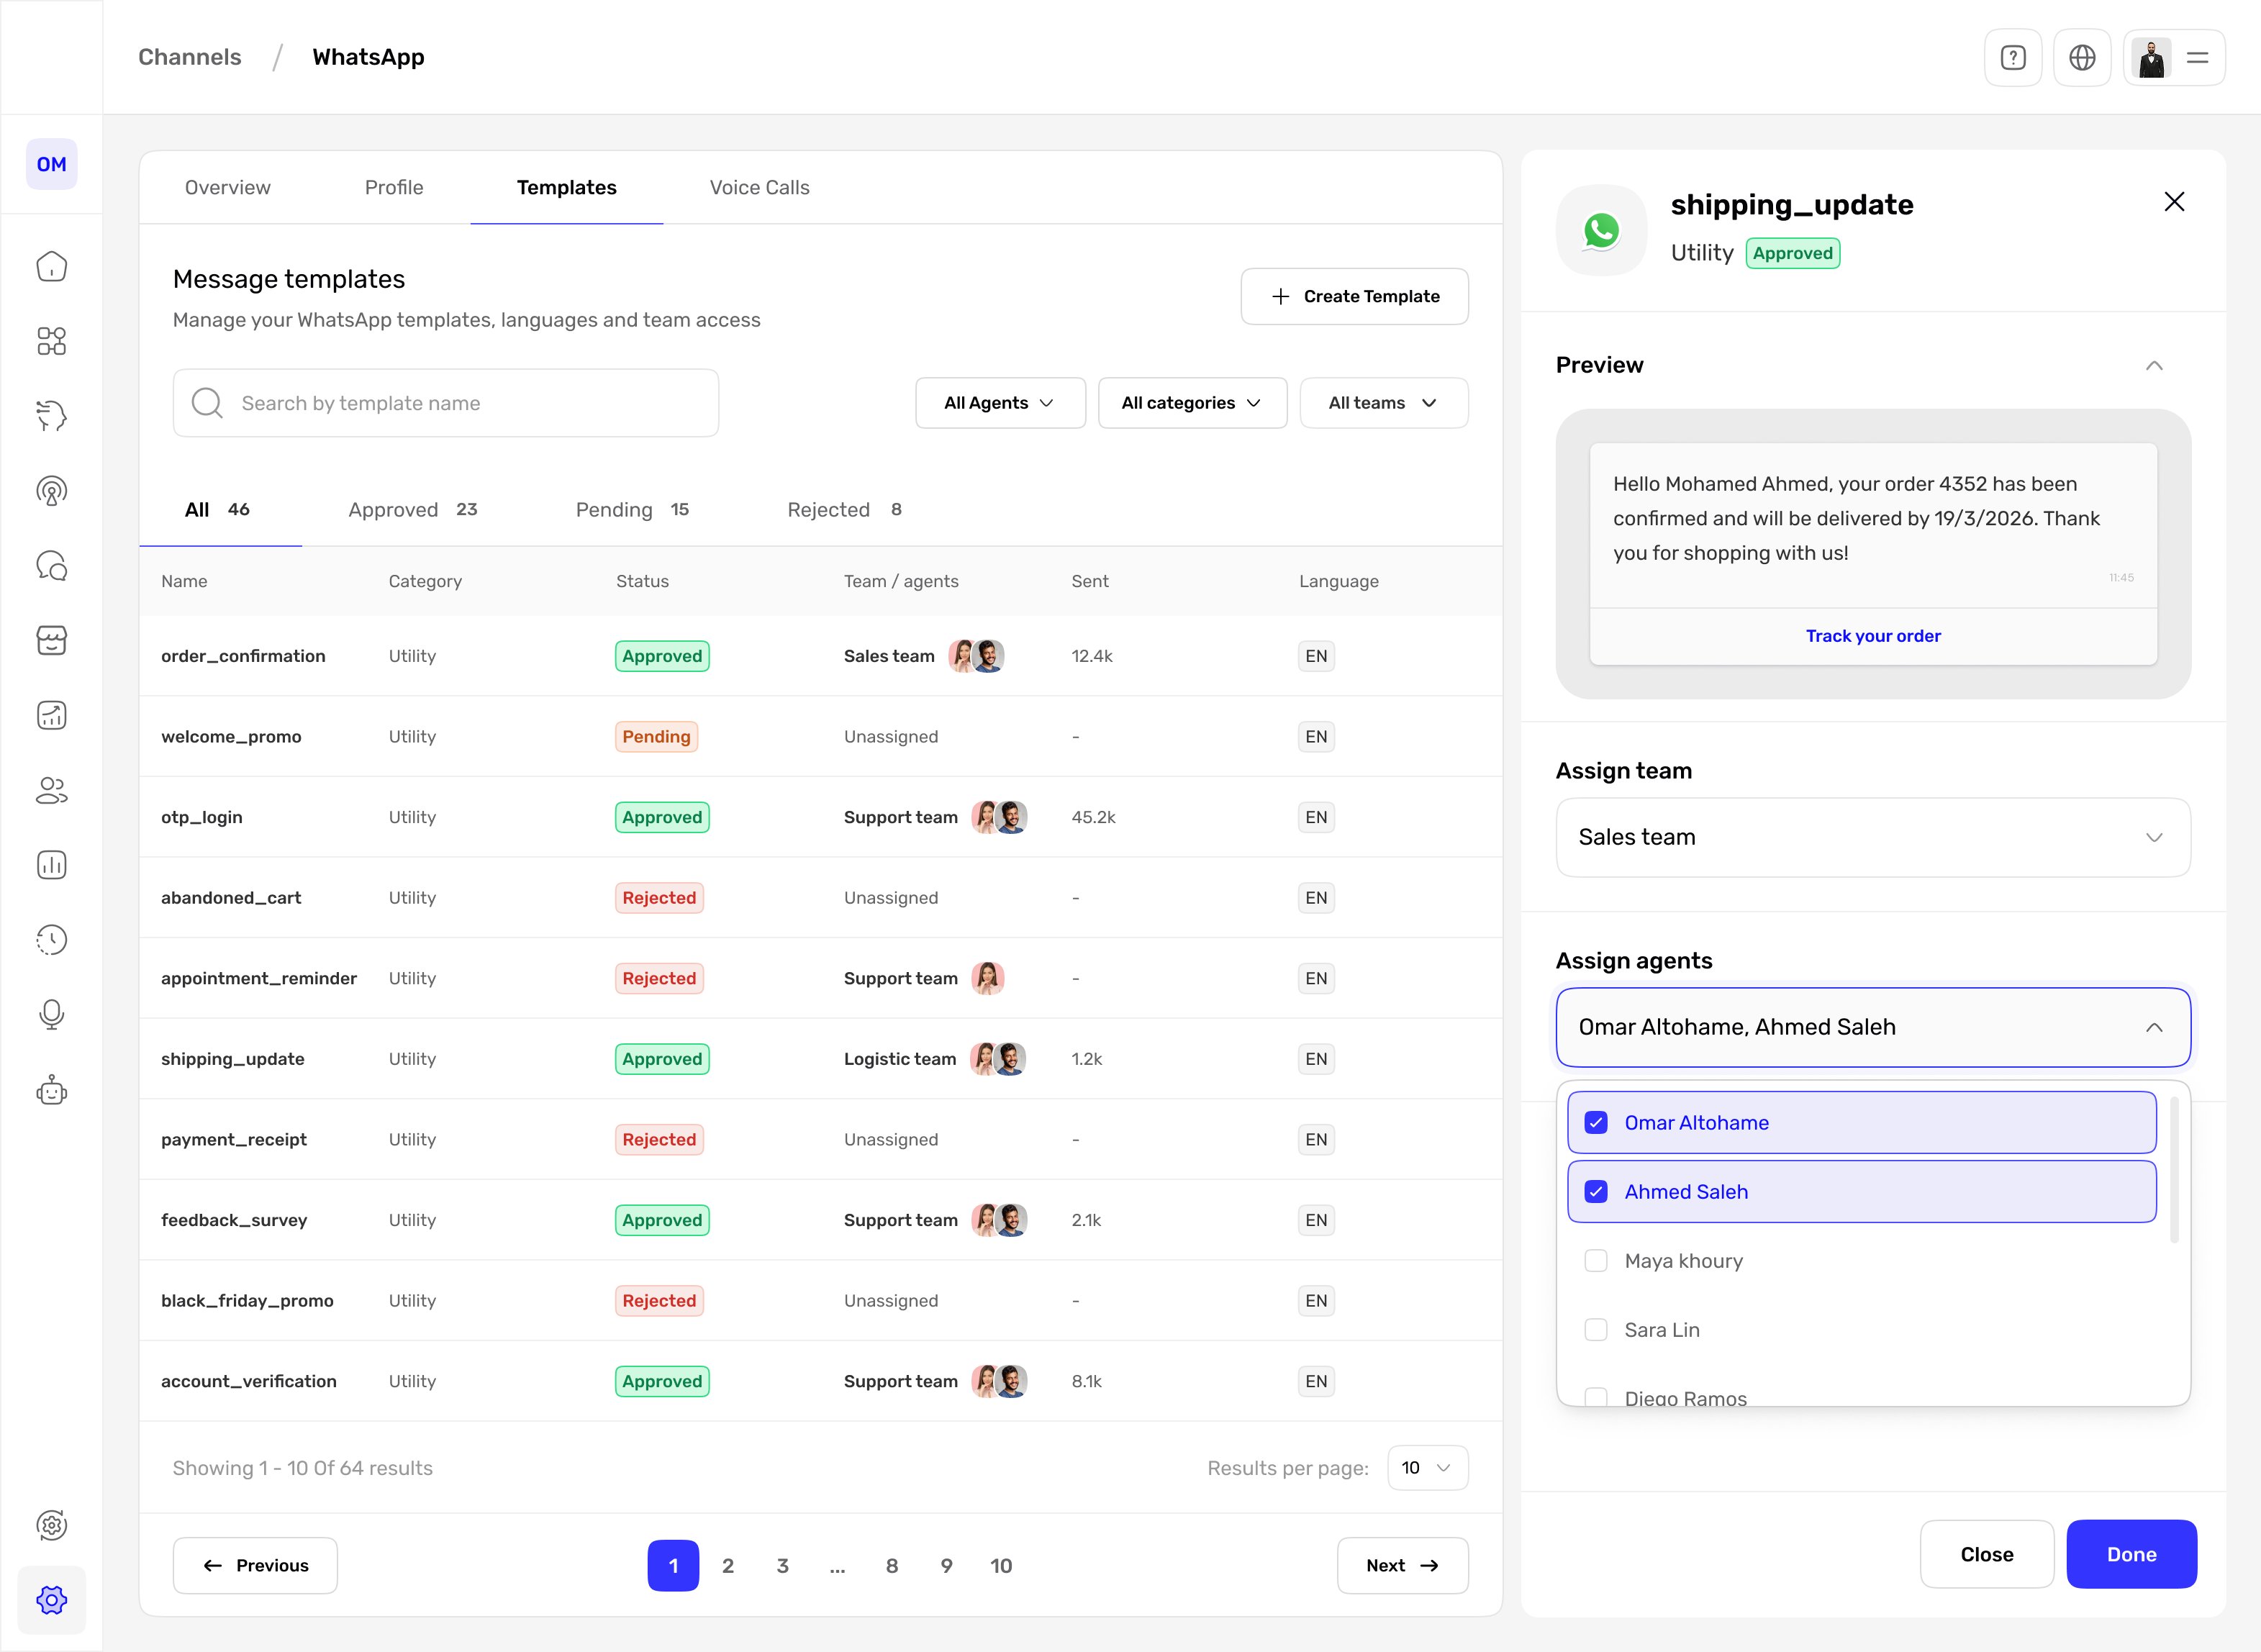
Task: Go to the Channels breadcrumb
Action: tap(189, 57)
